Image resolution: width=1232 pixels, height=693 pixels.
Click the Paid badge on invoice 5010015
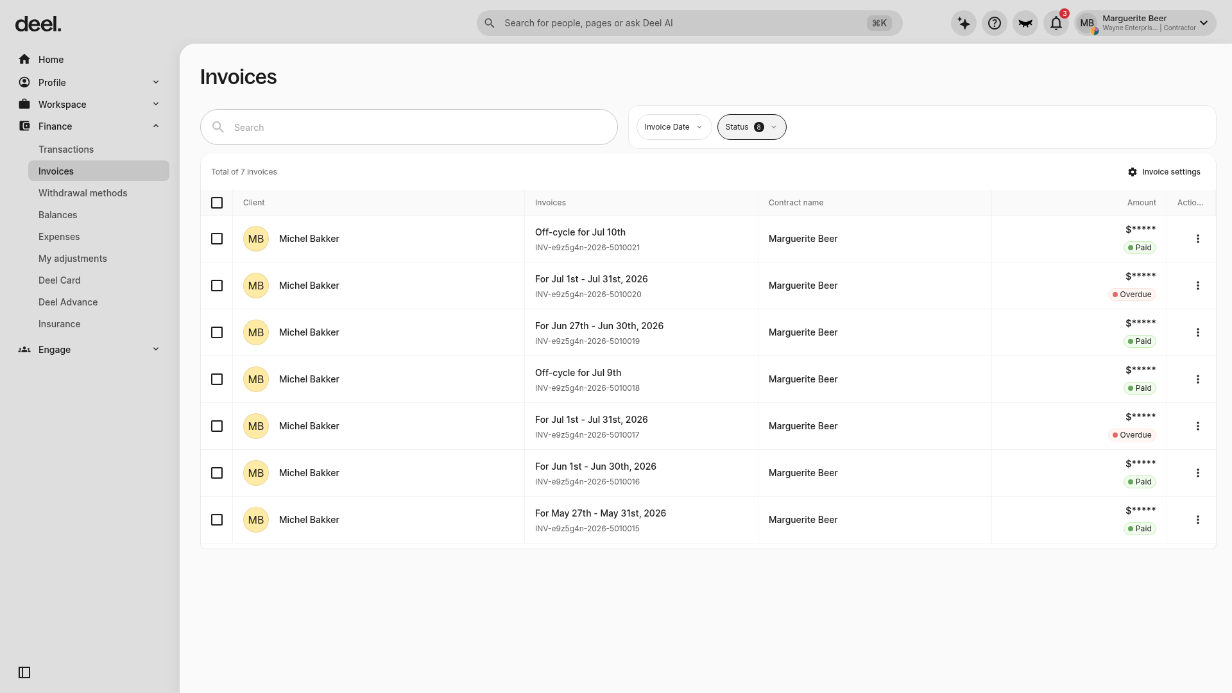pyautogui.click(x=1140, y=529)
